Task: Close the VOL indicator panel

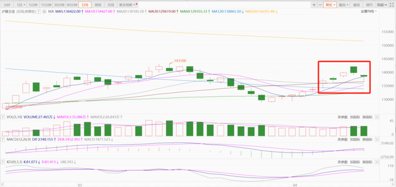Action: (x=377, y=117)
